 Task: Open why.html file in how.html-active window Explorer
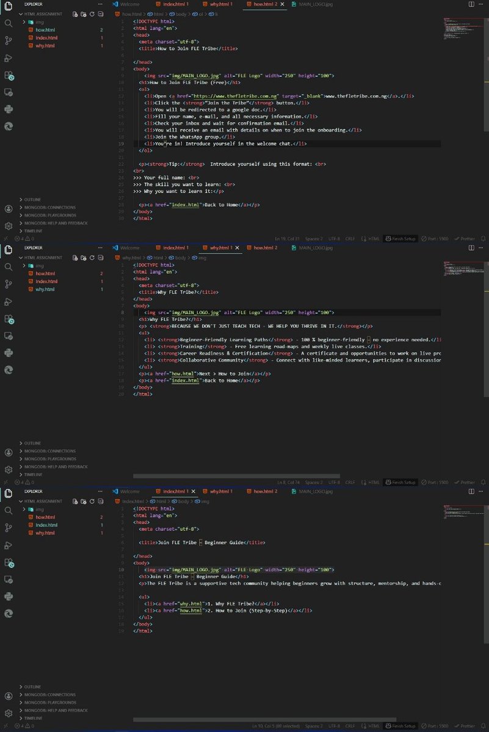tap(45, 46)
